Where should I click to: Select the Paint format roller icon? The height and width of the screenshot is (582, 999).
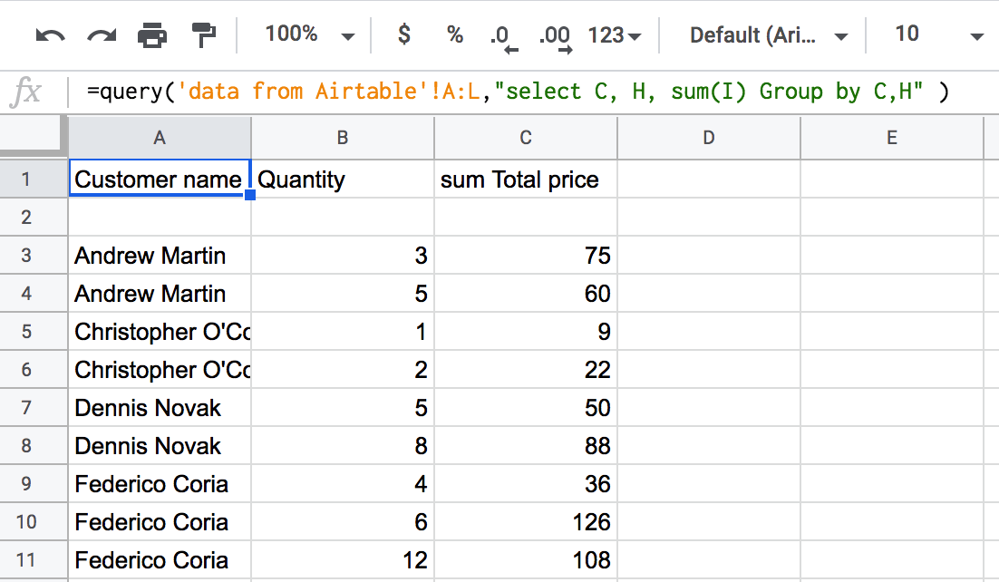coord(203,35)
